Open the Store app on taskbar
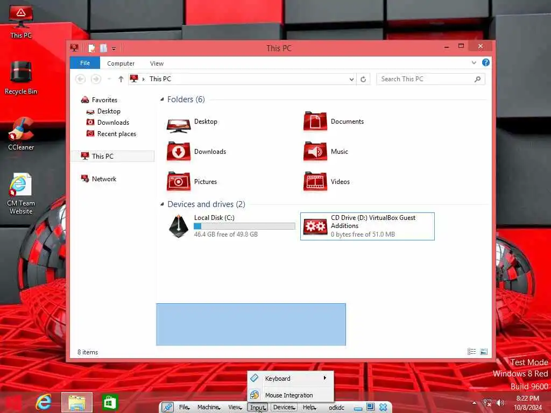Image resolution: width=551 pixels, height=413 pixels. pyautogui.click(x=110, y=402)
